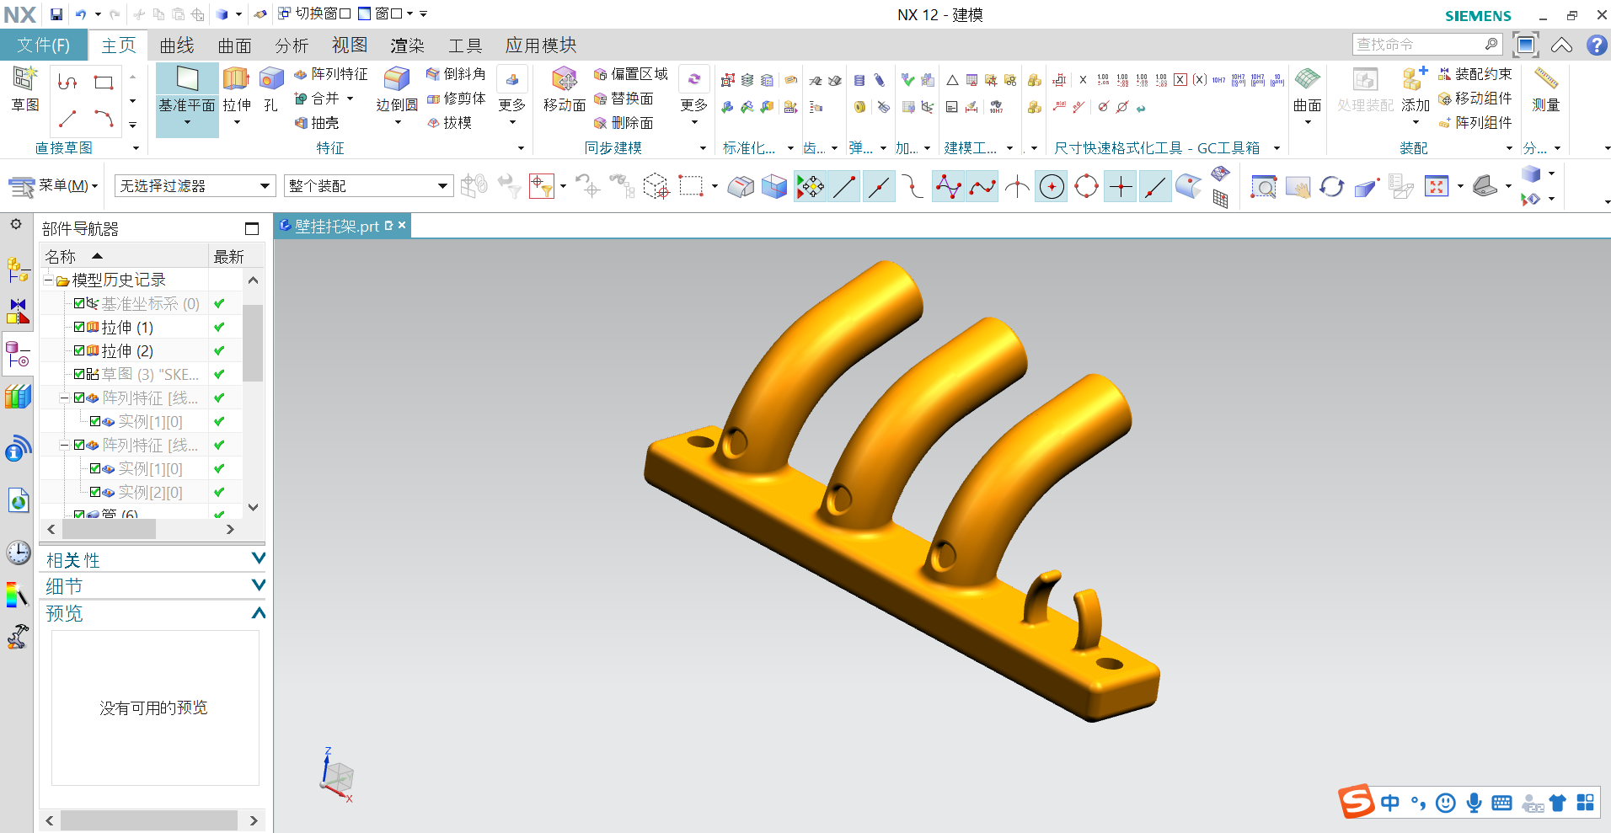Click the 拉伸 extrude tool icon
1611x833 pixels.
tap(237, 79)
